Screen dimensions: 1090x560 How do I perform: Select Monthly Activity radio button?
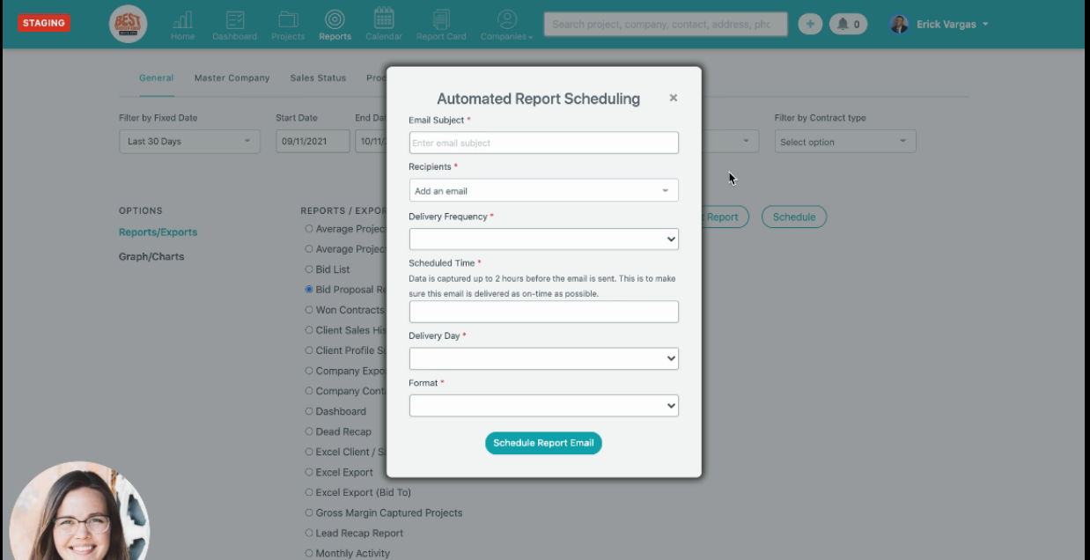tap(309, 553)
